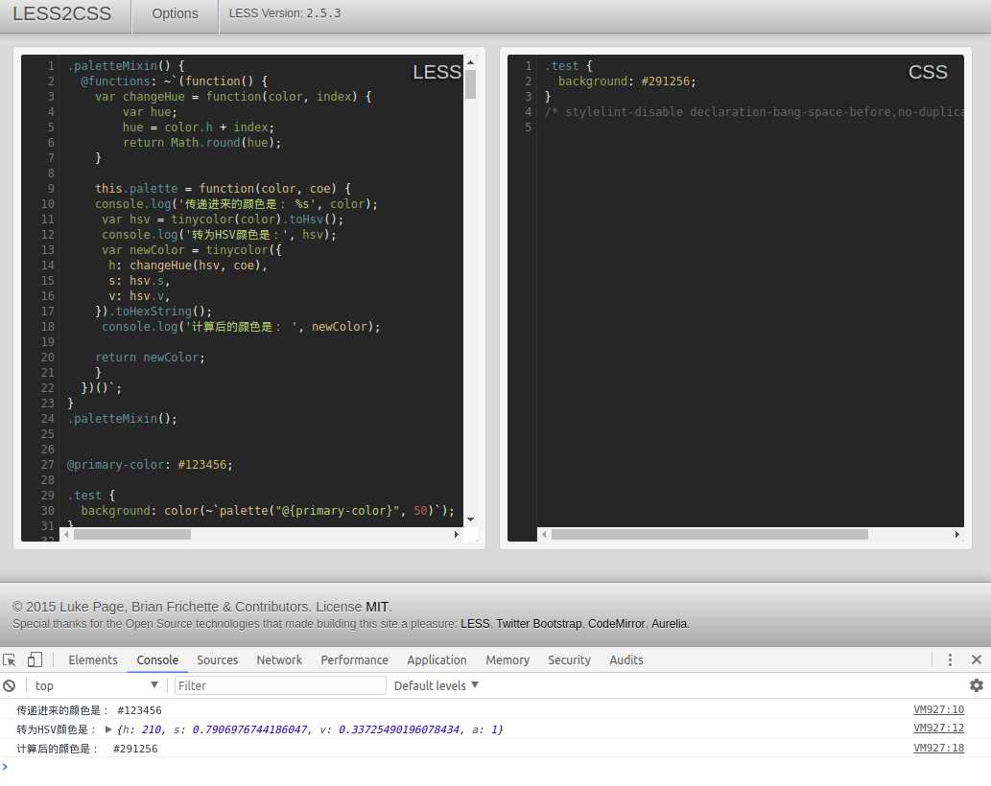The image size is (991, 786).
Task: Switch to the Elements tab
Action: [93, 659]
